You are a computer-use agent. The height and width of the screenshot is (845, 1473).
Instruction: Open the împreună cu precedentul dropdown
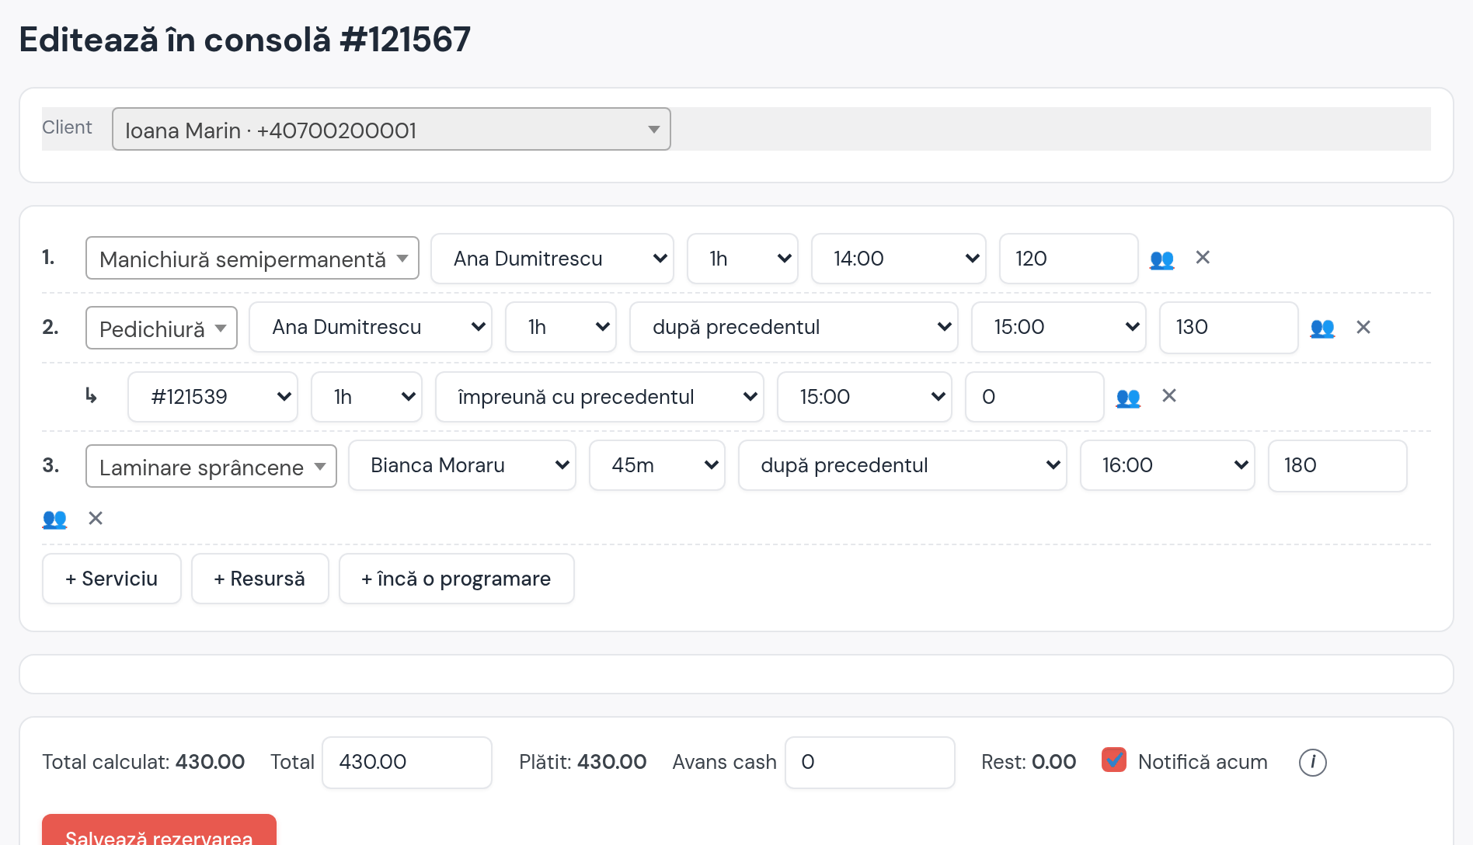click(x=600, y=397)
